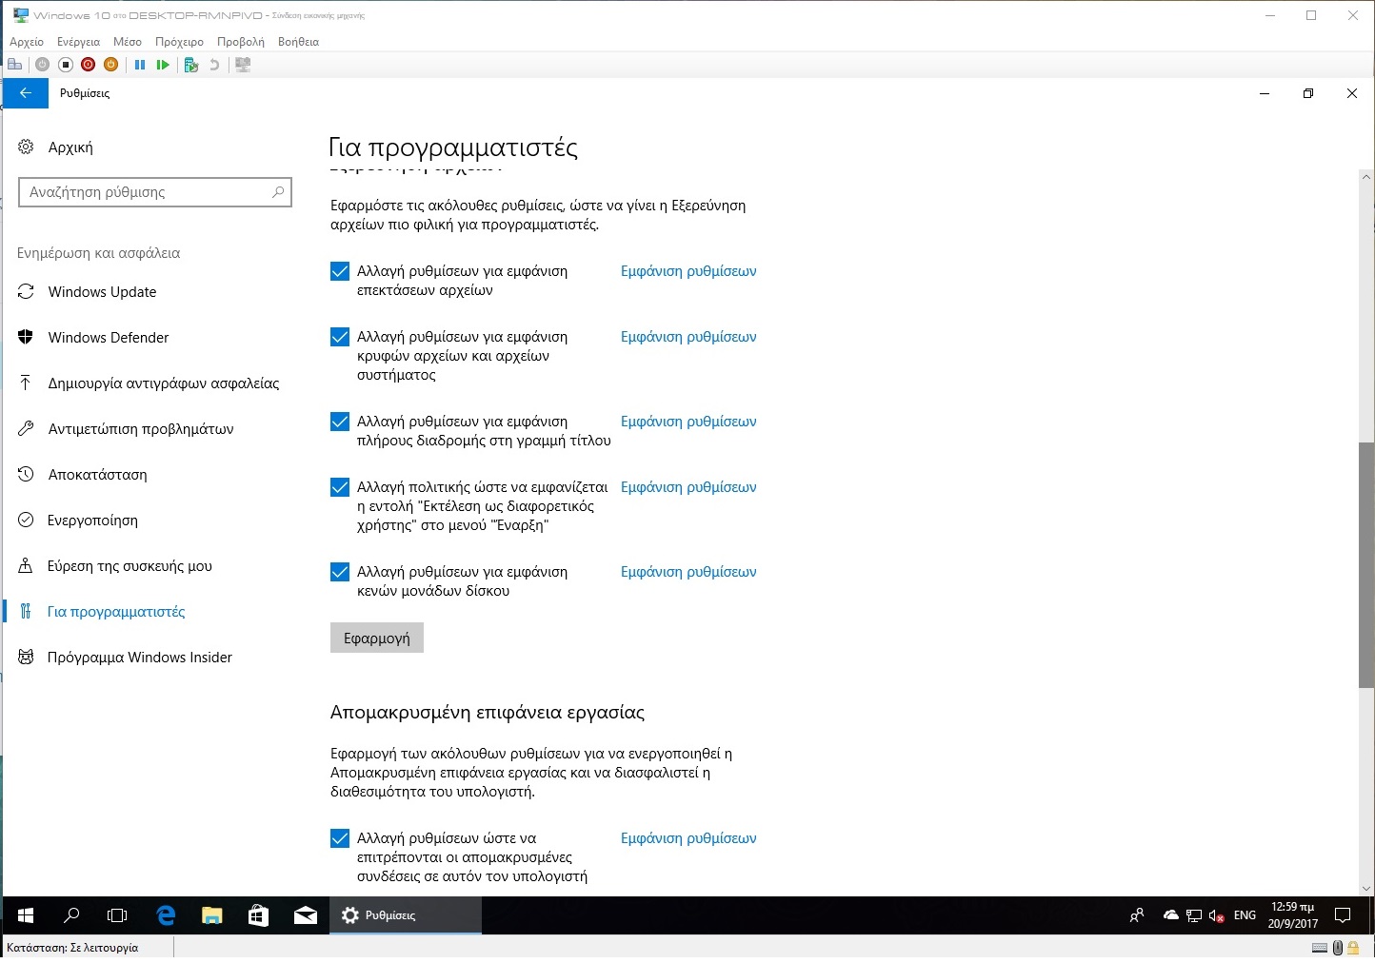
Task: Open Task View from the taskbar
Action: (117, 915)
